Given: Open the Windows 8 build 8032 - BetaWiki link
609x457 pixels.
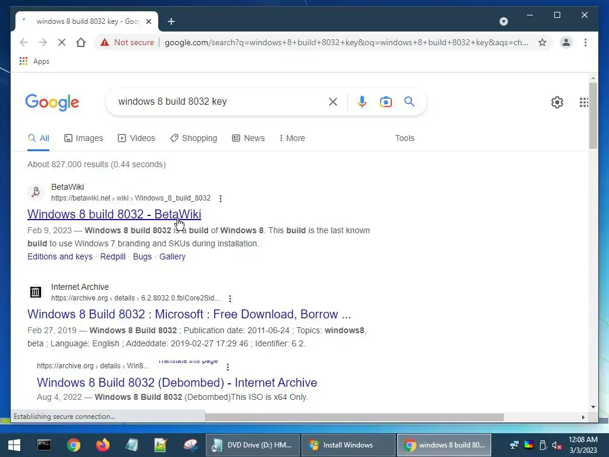Looking at the screenshot, I should pos(114,214).
